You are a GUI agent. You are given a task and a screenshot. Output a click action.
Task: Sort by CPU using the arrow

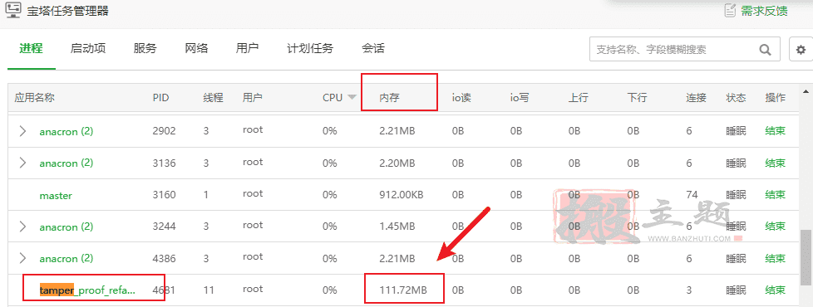tap(352, 97)
